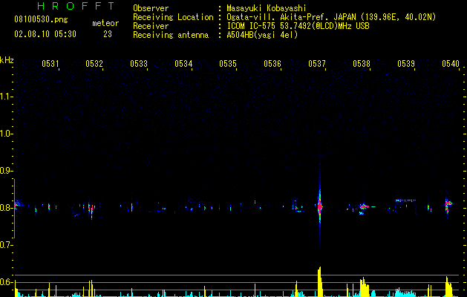Screen dimensions: 467x297
Task: Click the yellow intensity bars near 0532
Action: click(91, 288)
